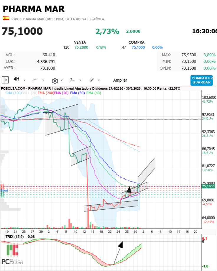Toggle the EMA (200) legend entry
Image resolution: width=217 pixels, height=271 pixels.
46,93
